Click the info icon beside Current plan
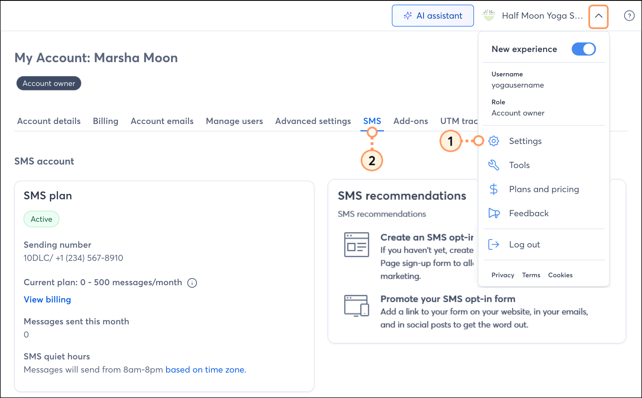 [x=192, y=283]
